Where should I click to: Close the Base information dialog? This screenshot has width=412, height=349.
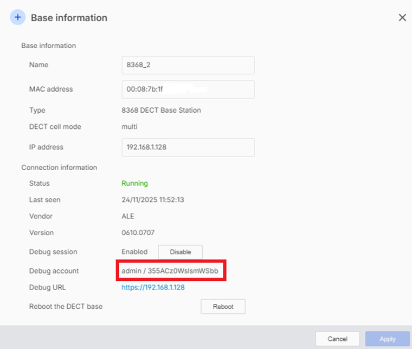(402, 17)
